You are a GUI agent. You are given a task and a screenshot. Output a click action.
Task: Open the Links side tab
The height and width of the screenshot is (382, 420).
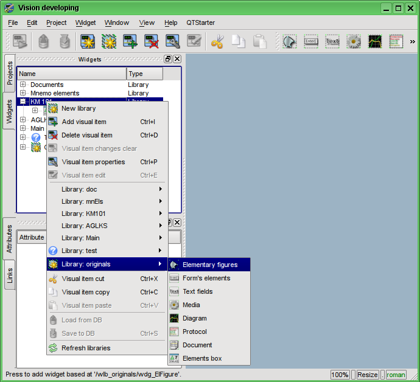tap(10, 276)
